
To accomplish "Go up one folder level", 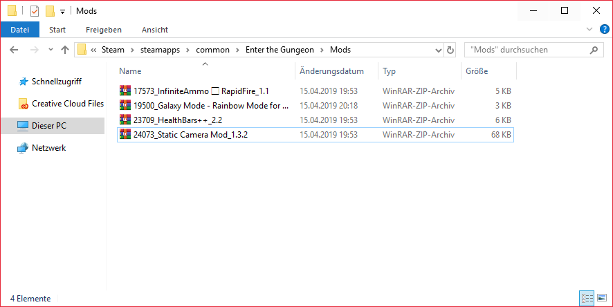I will tap(65, 50).
